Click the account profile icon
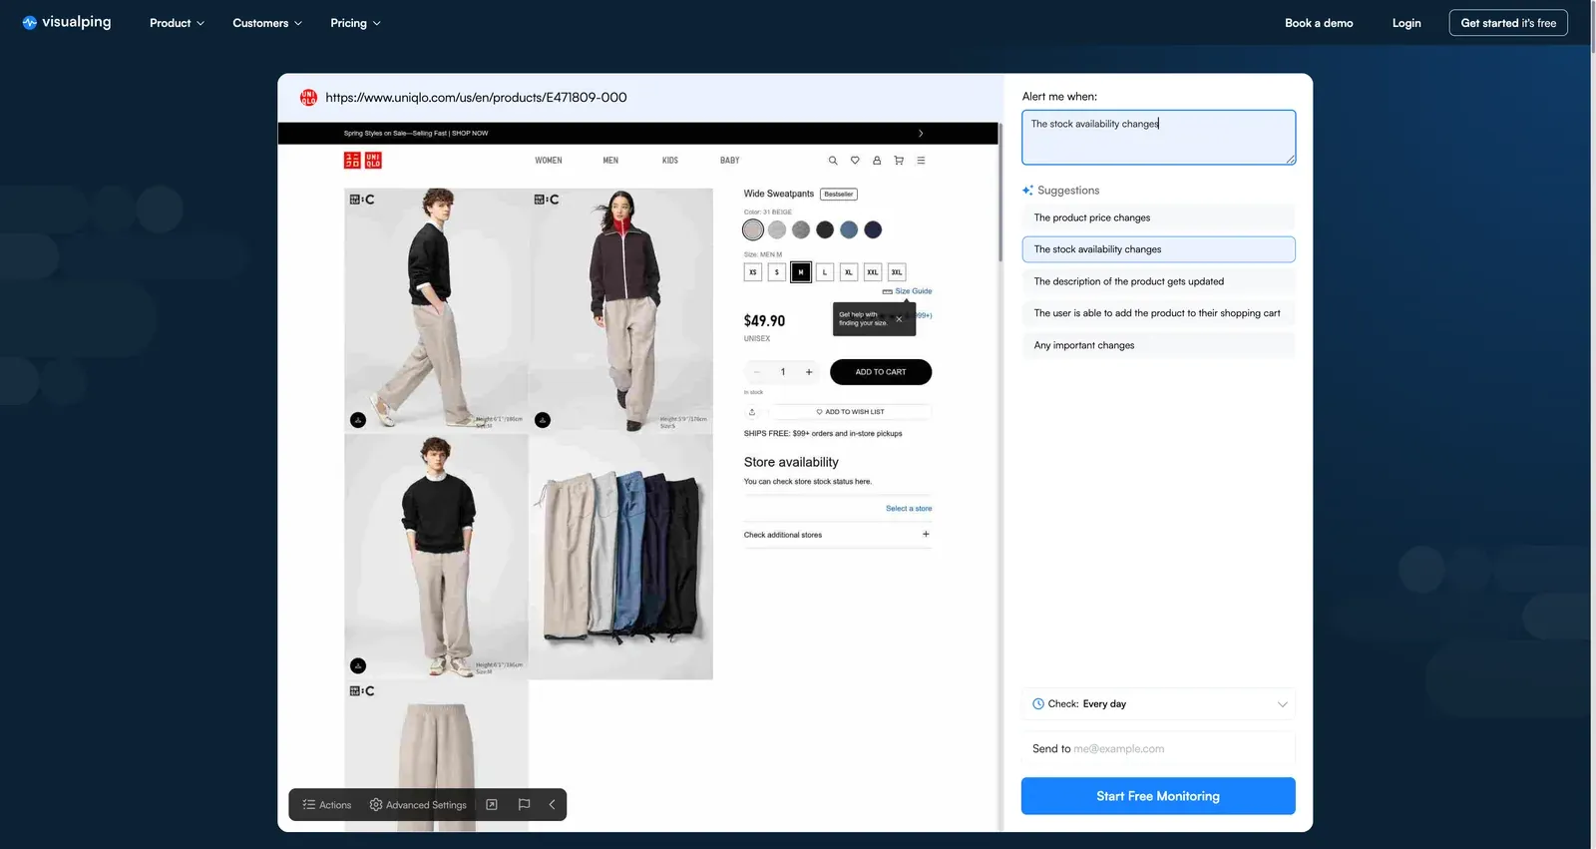The image size is (1596, 849). point(877,161)
